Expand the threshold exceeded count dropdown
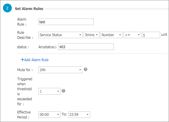The width and height of the screenshot is (169, 122). (49, 91)
